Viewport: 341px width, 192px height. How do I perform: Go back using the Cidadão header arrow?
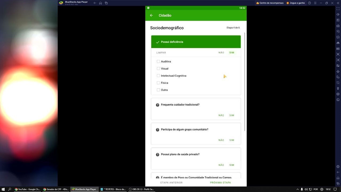(x=151, y=15)
